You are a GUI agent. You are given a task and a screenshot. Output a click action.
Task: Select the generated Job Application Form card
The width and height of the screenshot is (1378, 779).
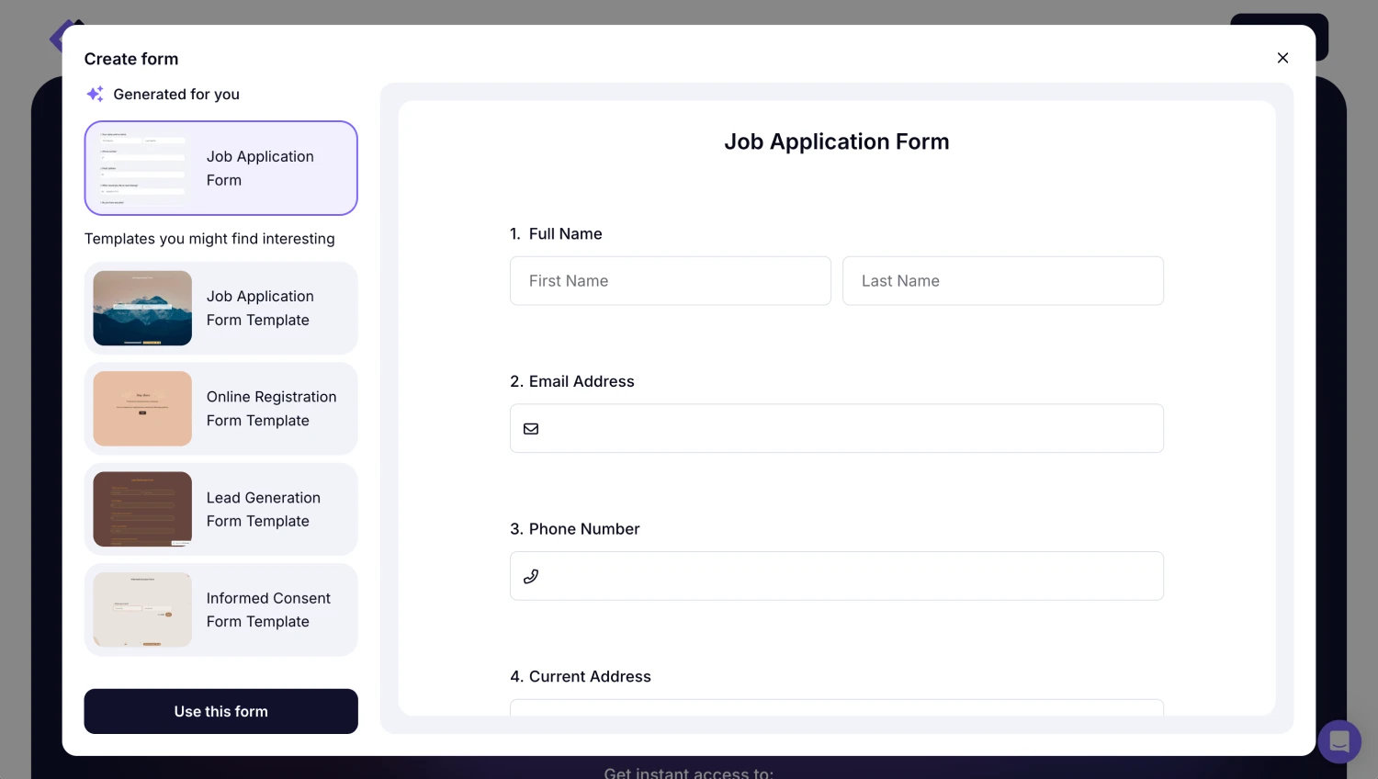(220, 168)
